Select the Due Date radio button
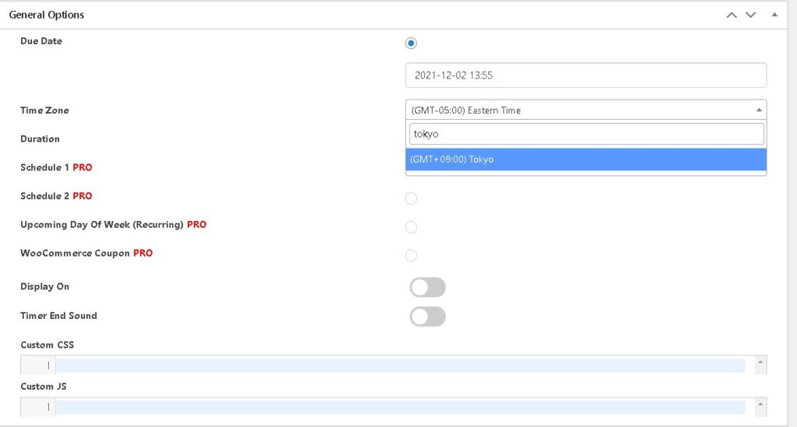This screenshot has width=797, height=427. point(411,43)
